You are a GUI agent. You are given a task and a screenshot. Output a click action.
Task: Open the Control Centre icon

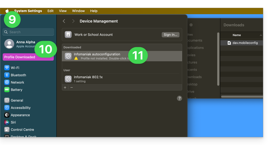7,130
